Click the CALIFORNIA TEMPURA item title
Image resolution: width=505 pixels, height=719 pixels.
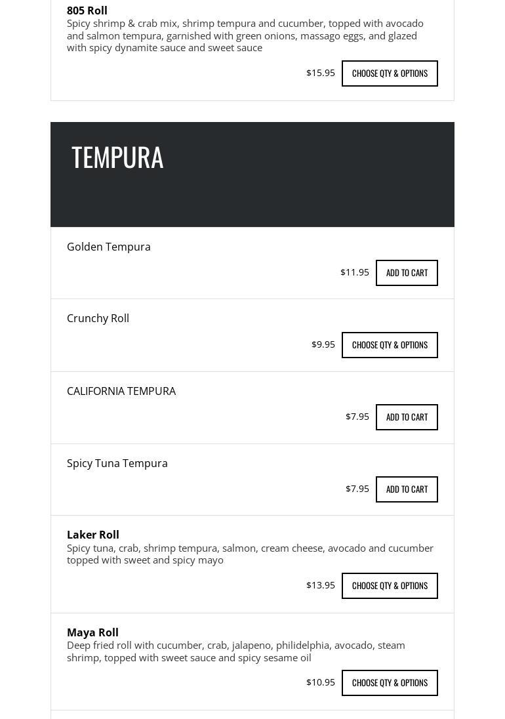click(121, 391)
